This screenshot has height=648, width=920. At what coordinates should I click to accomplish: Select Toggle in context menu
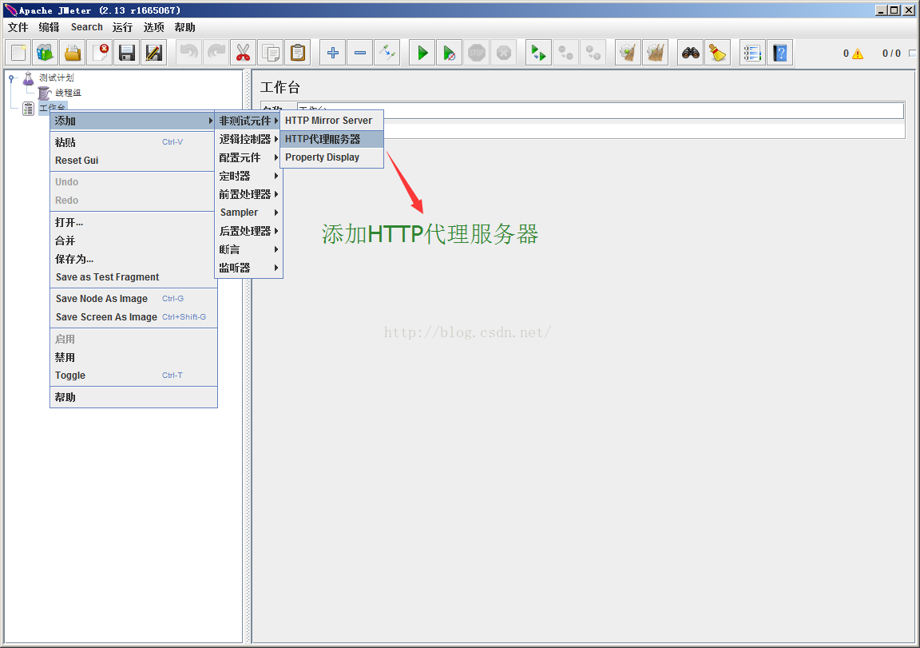[x=133, y=376]
